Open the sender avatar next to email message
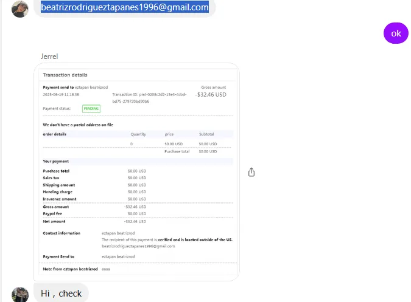This screenshot has height=302, width=411. [x=20, y=9]
